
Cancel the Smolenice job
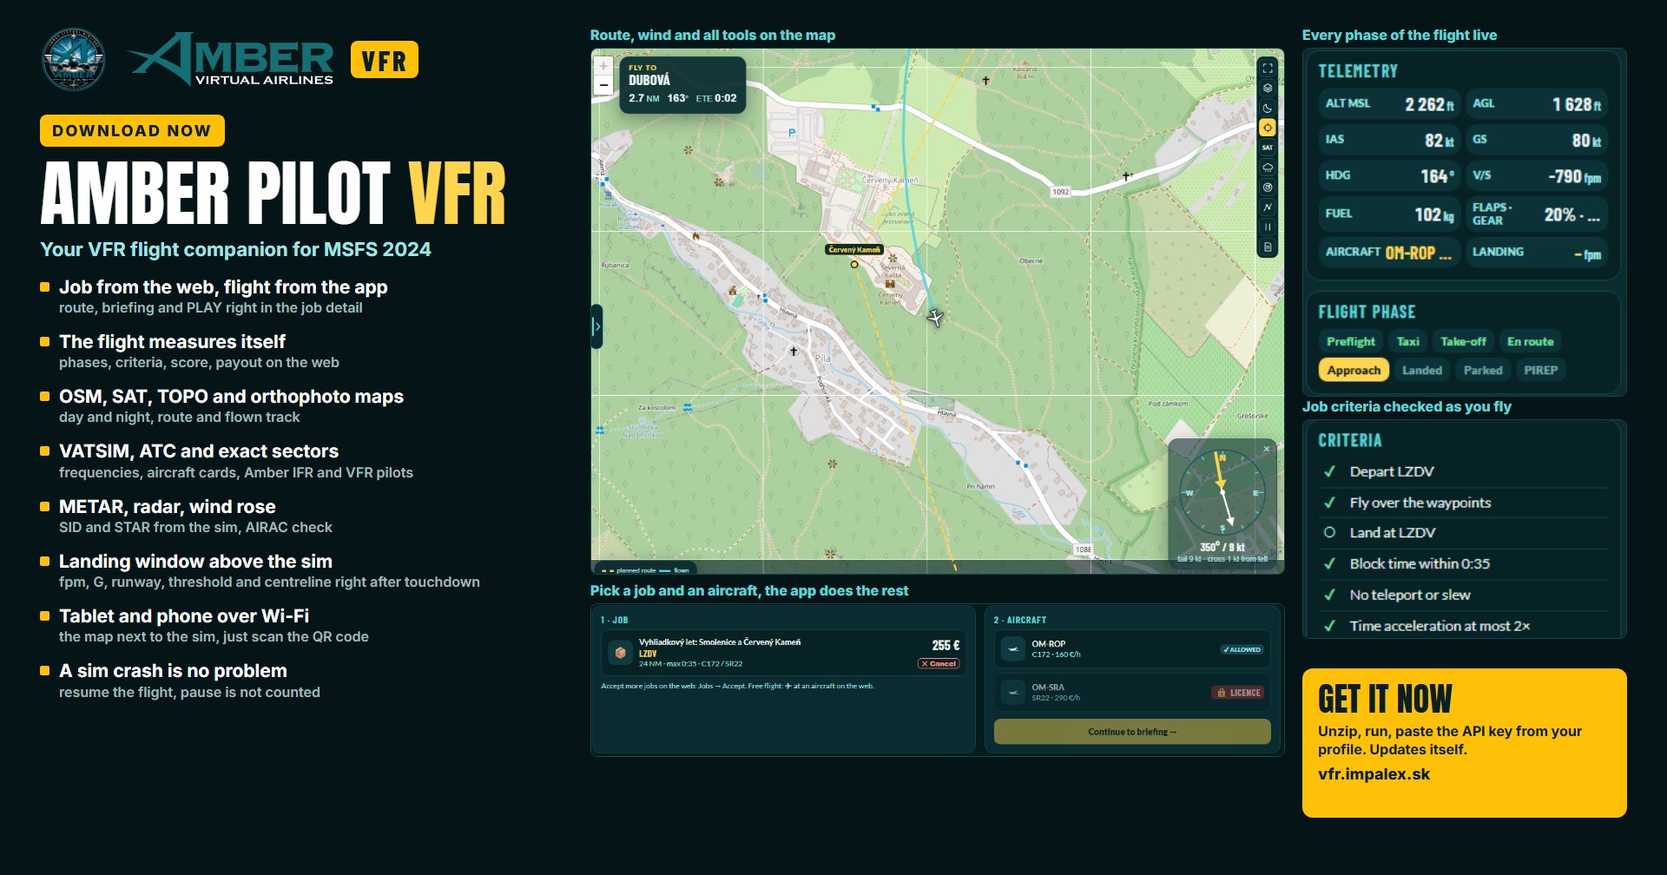click(x=939, y=663)
